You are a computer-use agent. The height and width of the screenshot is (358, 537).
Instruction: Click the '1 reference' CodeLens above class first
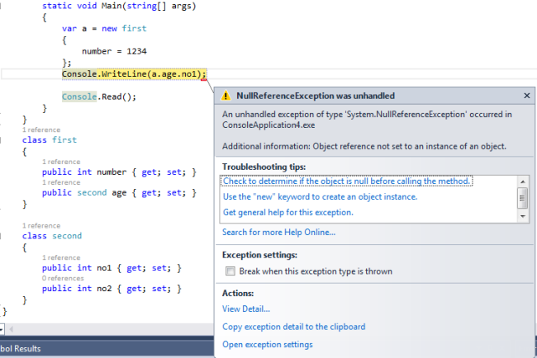[x=40, y=130]
